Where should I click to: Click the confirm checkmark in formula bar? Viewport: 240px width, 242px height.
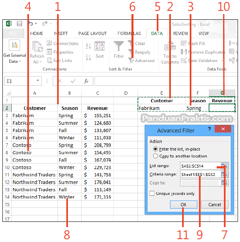pos(73,81)
